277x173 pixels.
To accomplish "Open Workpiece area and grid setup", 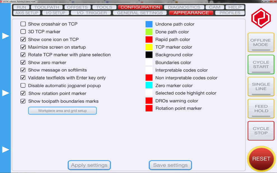I will point(62,111).
